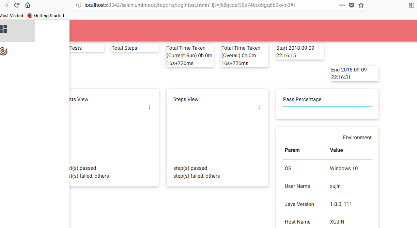The height and width of the screenshot is (228, 417).
Task: Click the Pass Percentage heading
Action: tap(302, 99)
